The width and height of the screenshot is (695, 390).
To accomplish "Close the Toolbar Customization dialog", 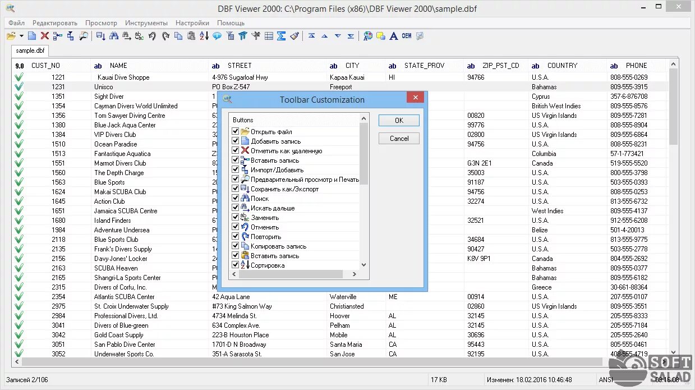I will point(415,98).
